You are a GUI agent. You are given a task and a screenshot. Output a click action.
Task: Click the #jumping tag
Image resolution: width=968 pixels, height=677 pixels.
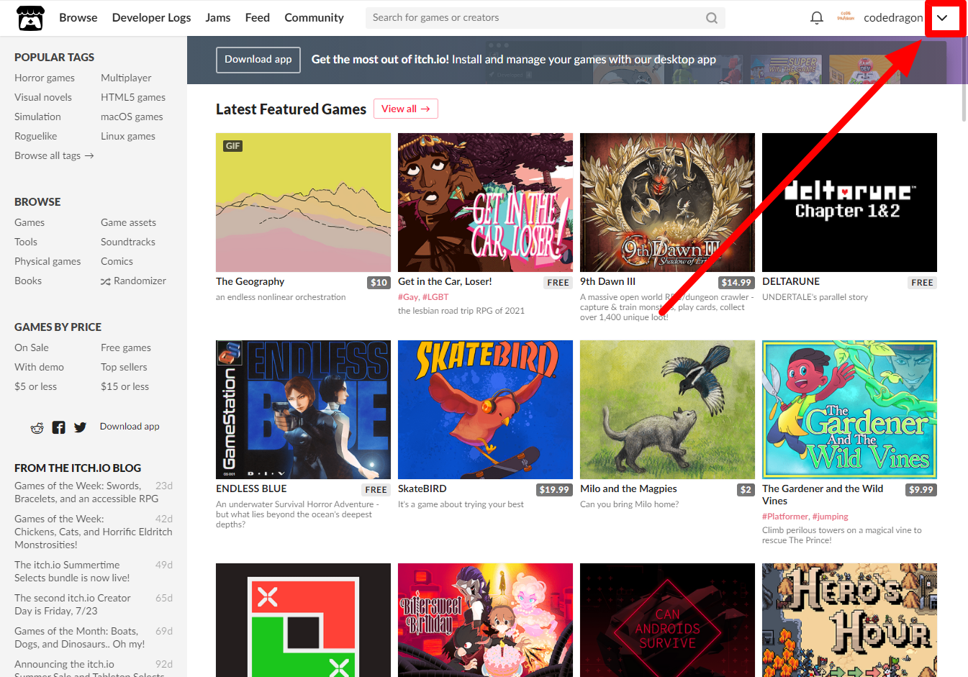[x=831, y=516]
